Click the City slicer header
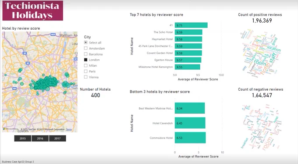This screenshot has height=164, width=298. point(87,37)
